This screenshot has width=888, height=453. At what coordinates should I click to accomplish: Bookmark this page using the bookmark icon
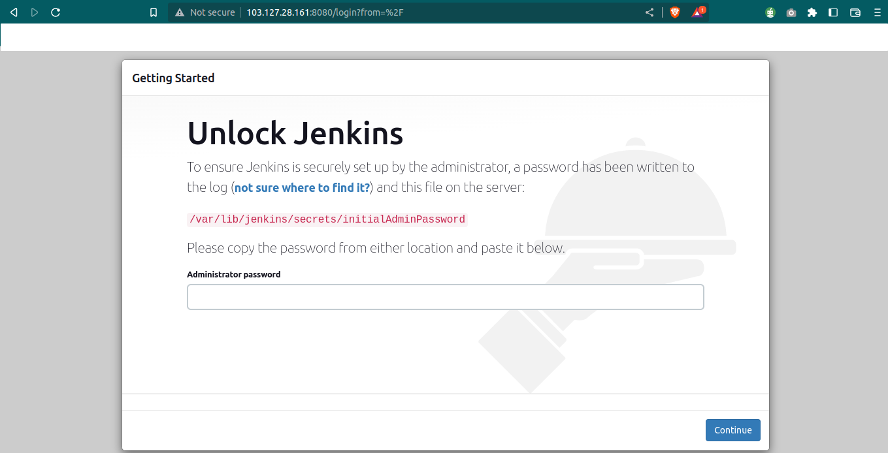(154, 12)
